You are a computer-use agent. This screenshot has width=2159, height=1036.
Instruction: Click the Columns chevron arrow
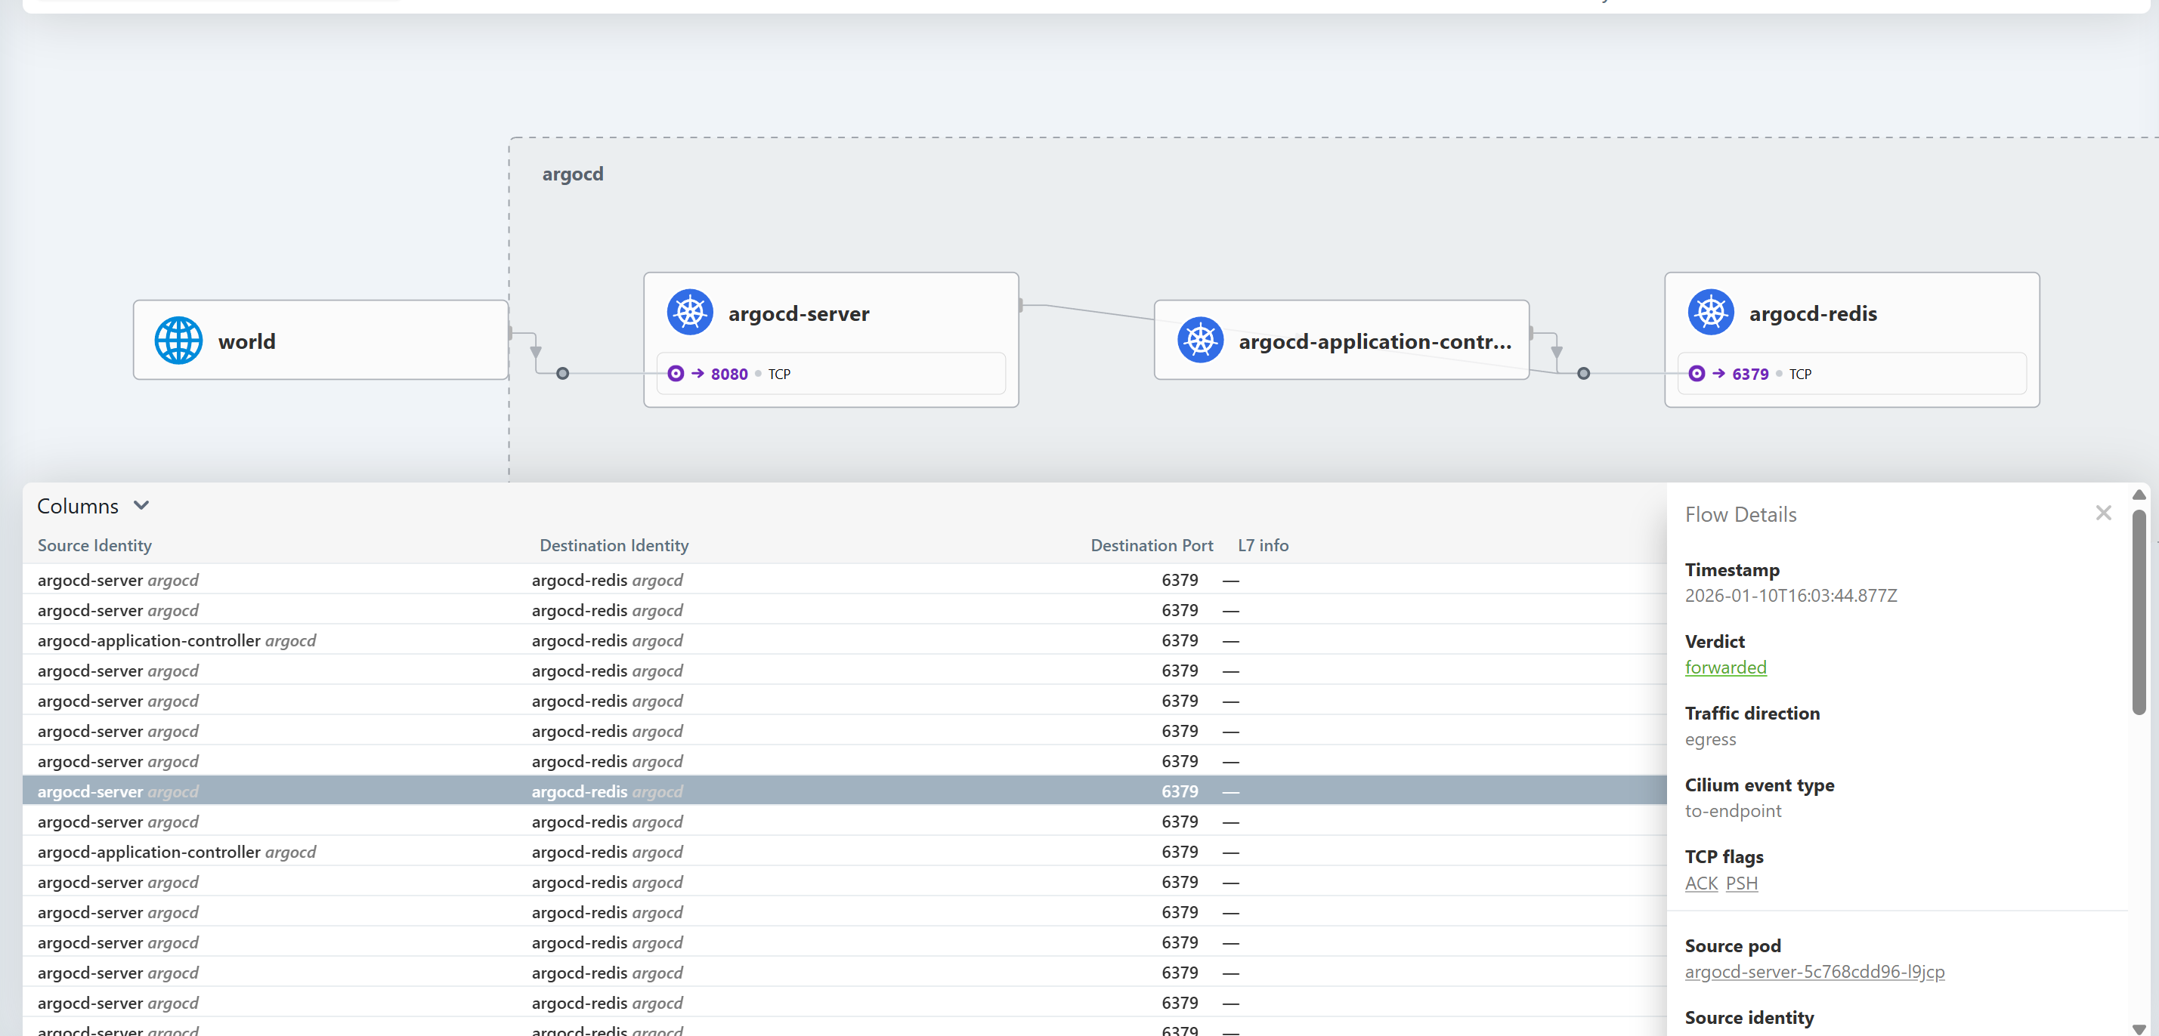[141, 505]
